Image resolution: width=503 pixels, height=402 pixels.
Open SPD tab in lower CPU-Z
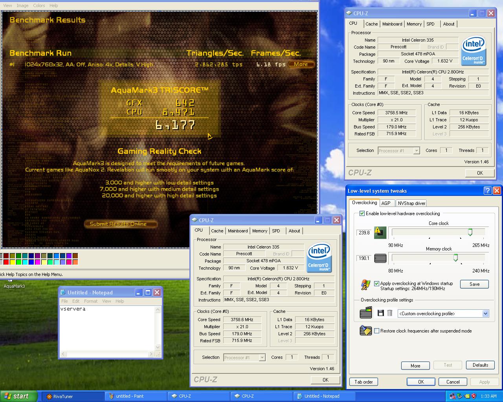pos(276,231)
